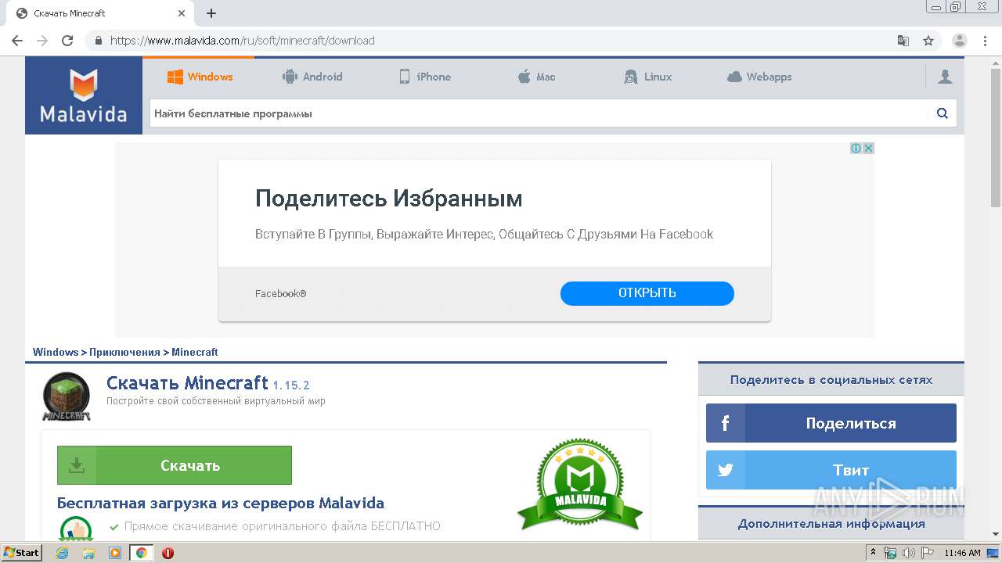Click the system clock 11:46 AM
The height and width of the screenshot is (563, 1002).
pyautogui.click(x=962, y=553)
